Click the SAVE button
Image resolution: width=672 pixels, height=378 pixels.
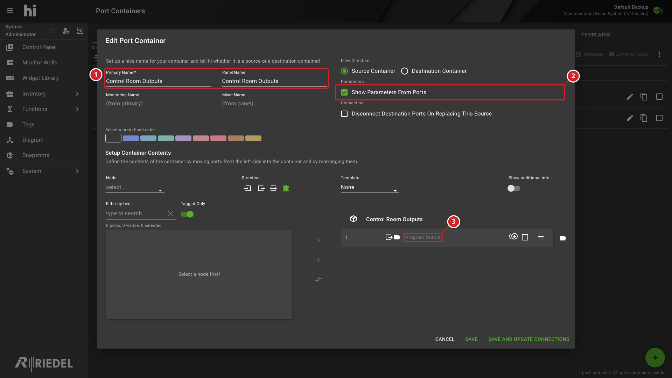471,339
